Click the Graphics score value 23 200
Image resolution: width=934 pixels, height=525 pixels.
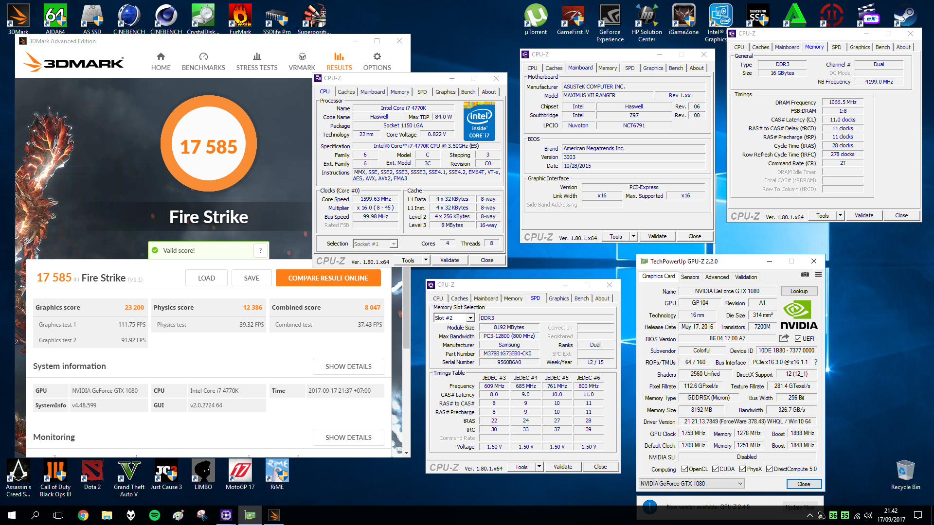[x=134, y=308]
